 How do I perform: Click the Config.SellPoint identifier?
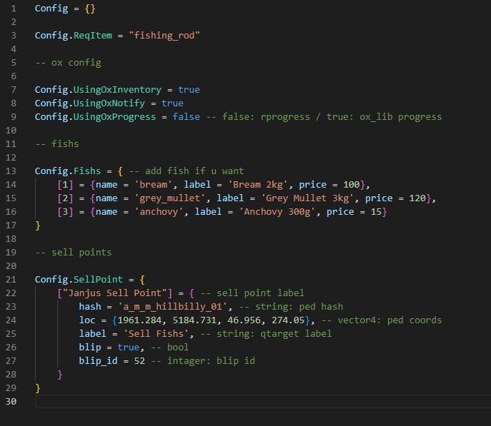[x=79, y=280]
